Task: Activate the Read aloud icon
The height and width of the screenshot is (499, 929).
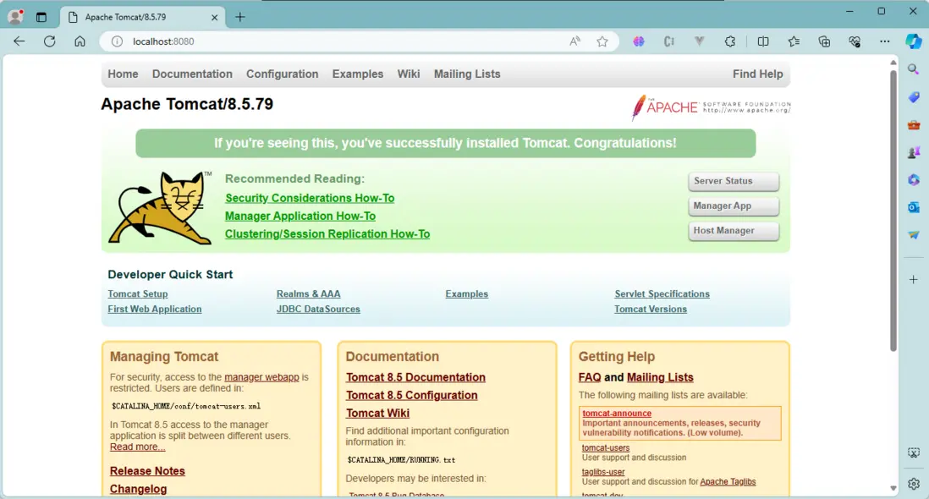Action: tap(574, 41)
